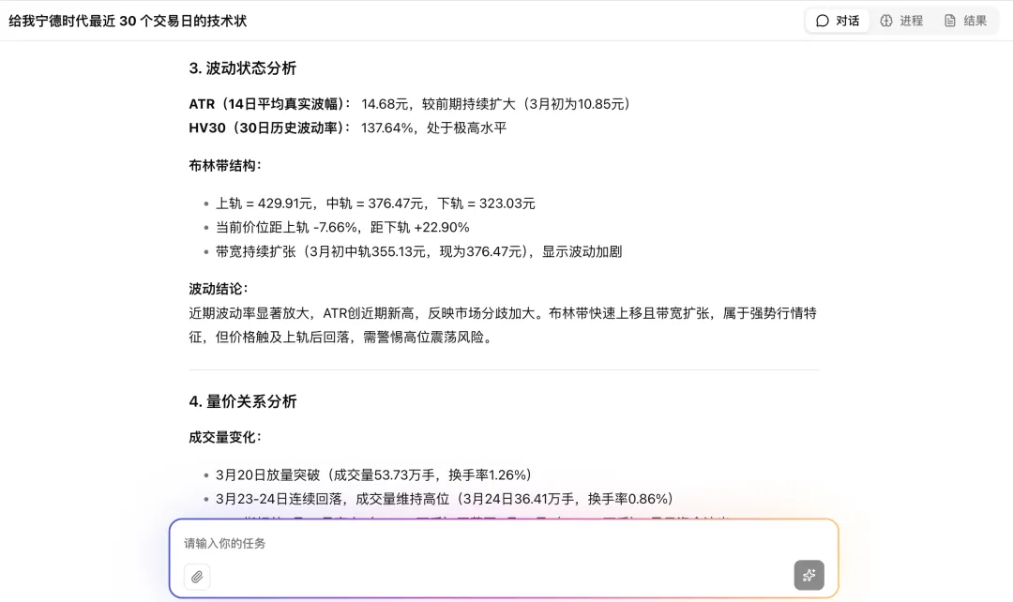This screenshot has height=602, width=1013.
Task: Click the value 14.68元，较前期持续扩大
Action: click(x=495, y=104)
